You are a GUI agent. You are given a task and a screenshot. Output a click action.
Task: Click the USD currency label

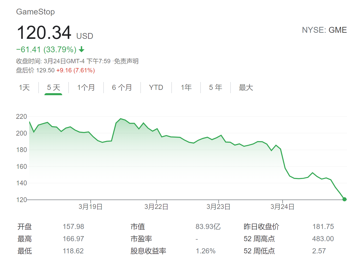[85, 36]
